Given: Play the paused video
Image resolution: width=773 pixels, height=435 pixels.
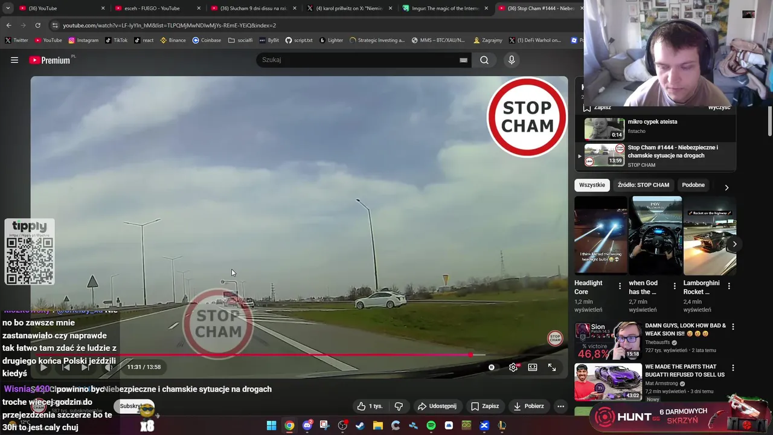Looking at the screenshot, I should click(43, 367).
